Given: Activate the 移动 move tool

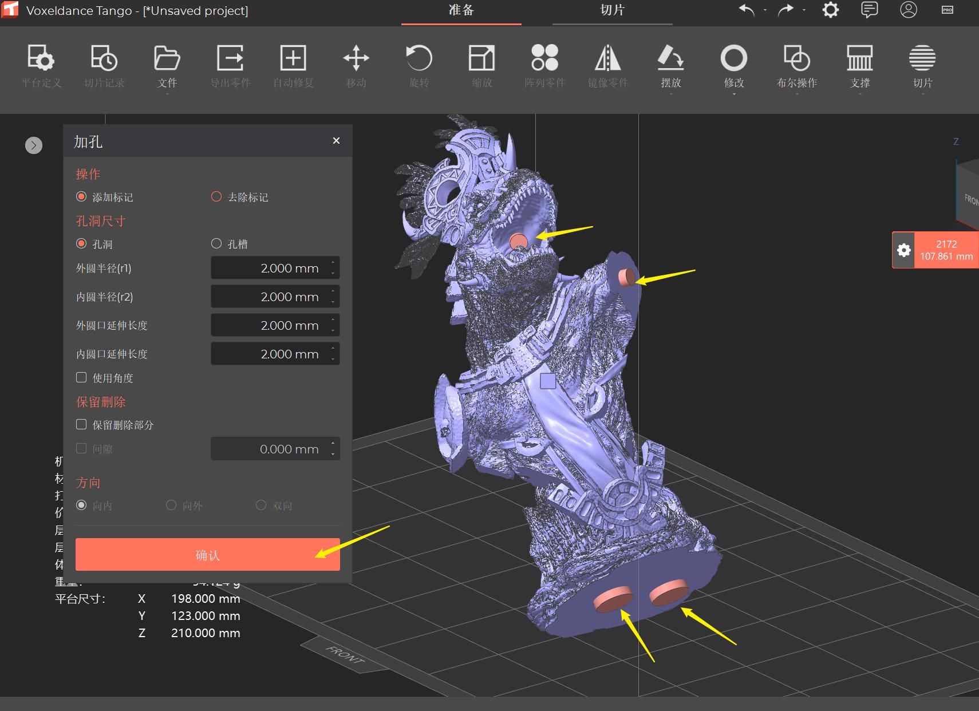Looking at the screenshot, I should (x=356, y=65).
